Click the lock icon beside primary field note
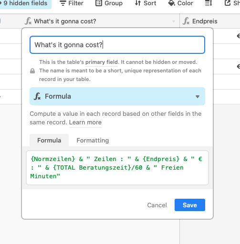Image resolution: width=240 pixels, height=244 pixels. point(32,71)
